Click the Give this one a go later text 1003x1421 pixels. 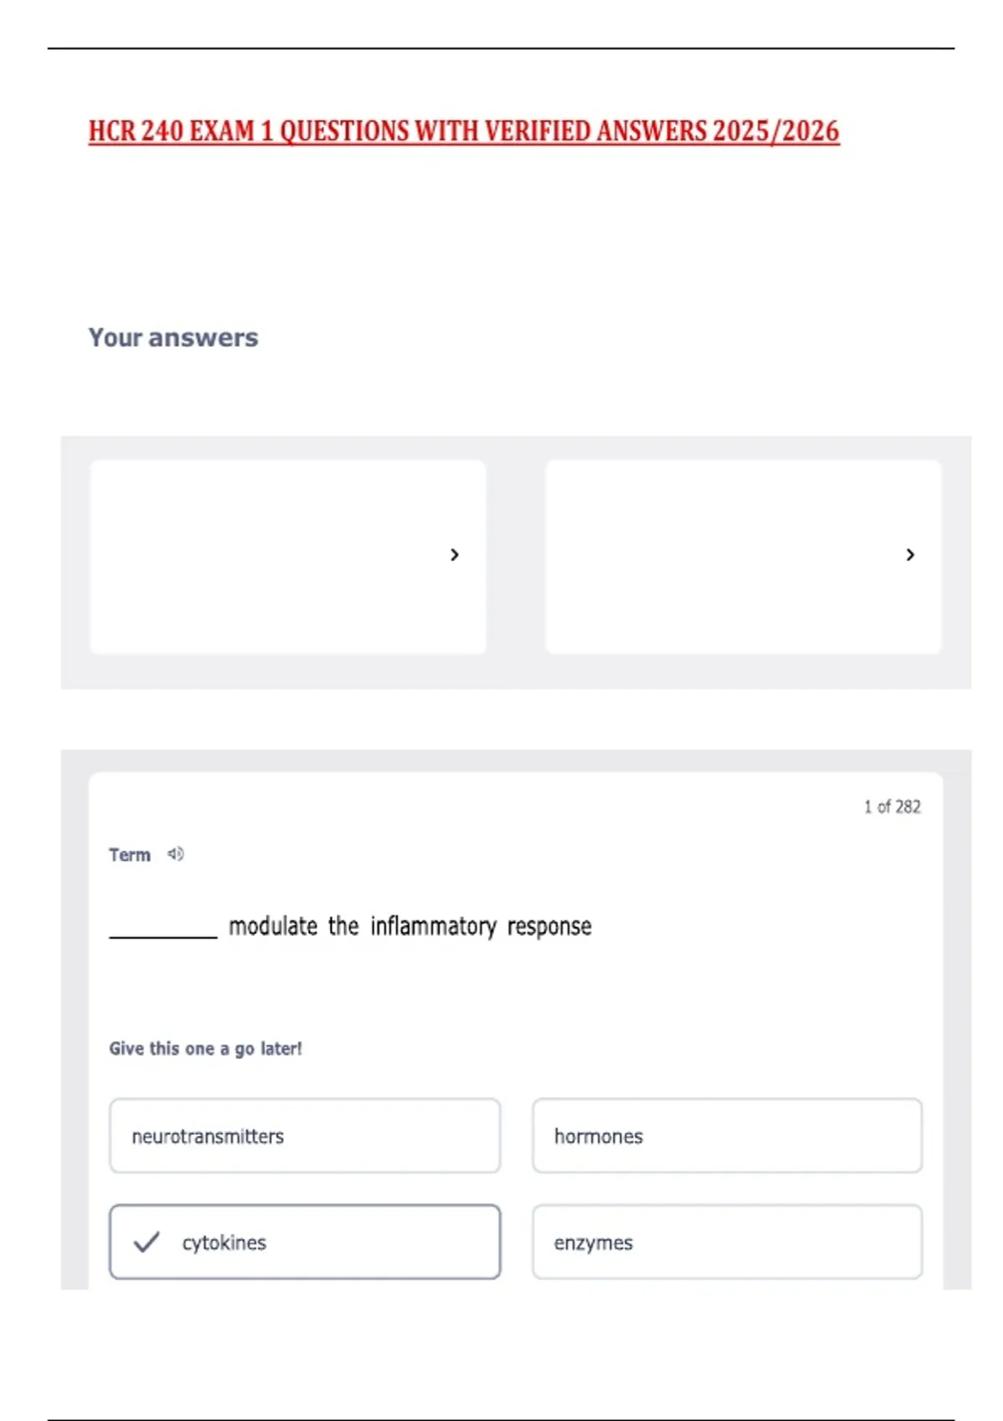206,1048
